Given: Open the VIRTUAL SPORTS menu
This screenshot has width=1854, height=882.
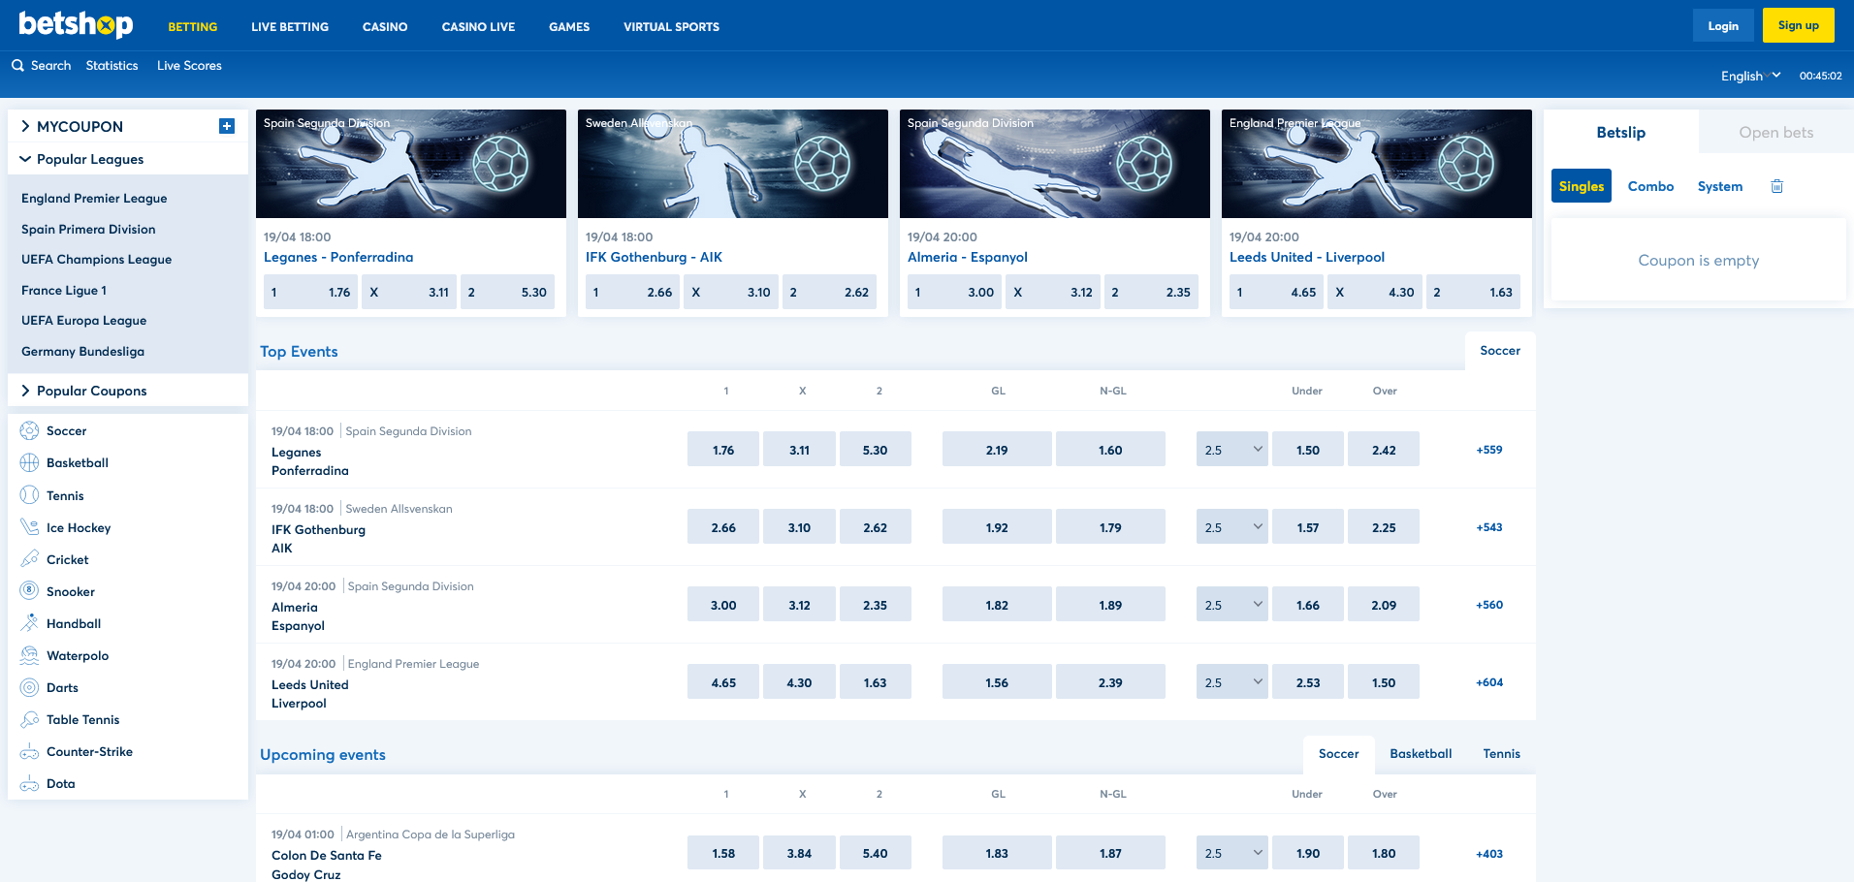Looking at the screenshot, I should [x=671, y=27].
